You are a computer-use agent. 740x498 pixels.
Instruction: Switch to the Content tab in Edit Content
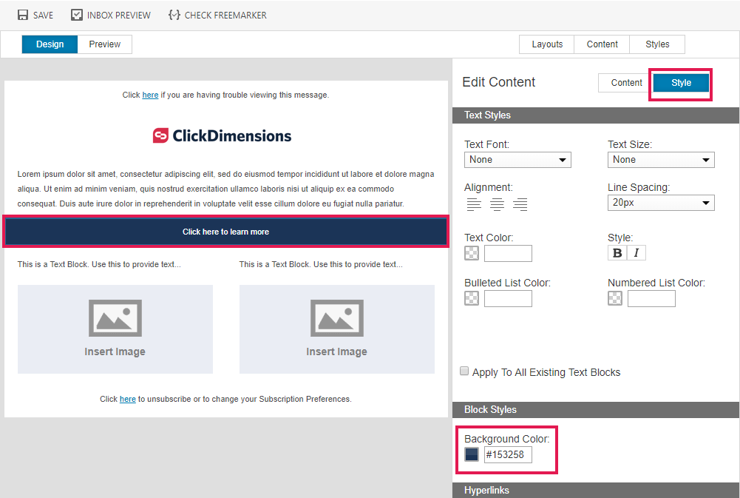[x=623, y=82]
